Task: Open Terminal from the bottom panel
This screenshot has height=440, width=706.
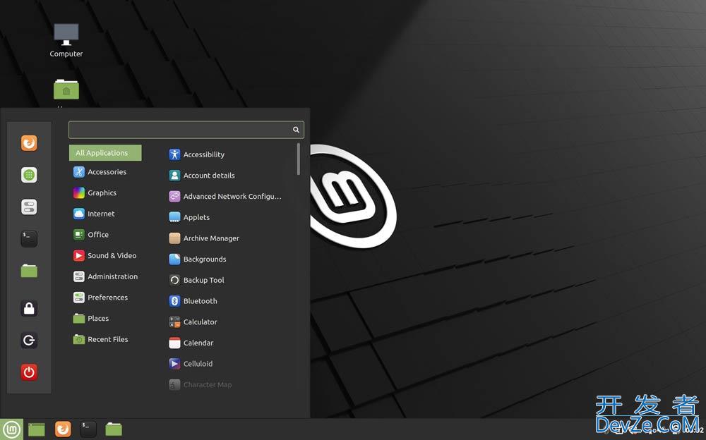Action: coord(88,429)
